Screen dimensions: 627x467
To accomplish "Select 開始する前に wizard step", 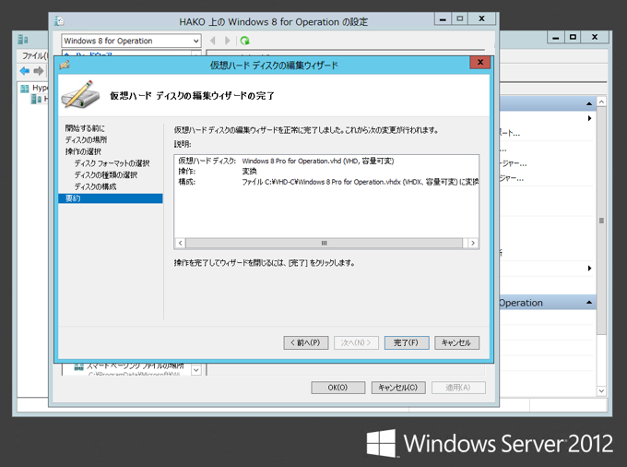I will (x=85, y=128).
